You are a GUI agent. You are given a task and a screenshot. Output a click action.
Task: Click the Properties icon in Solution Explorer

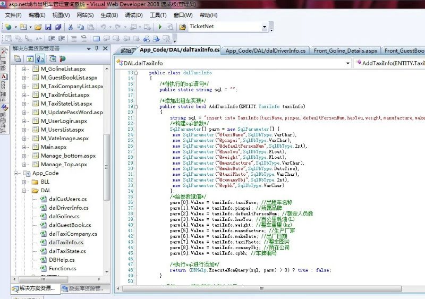pyautogui.click(x=18, y=58)
